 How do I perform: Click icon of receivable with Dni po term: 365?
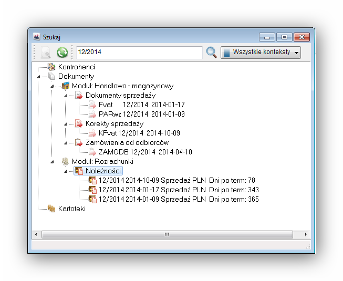(x=92, y=199)
